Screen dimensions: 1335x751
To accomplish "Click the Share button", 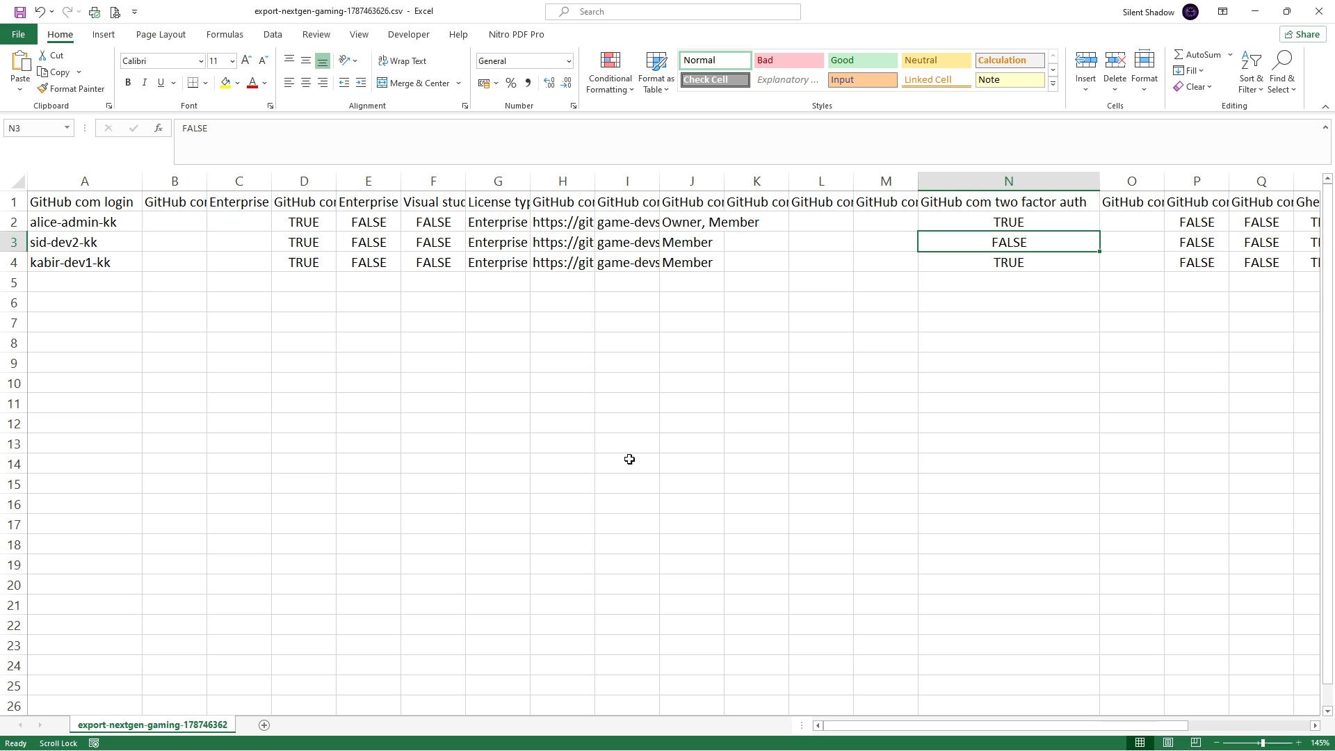I will tap(1302, 34).
